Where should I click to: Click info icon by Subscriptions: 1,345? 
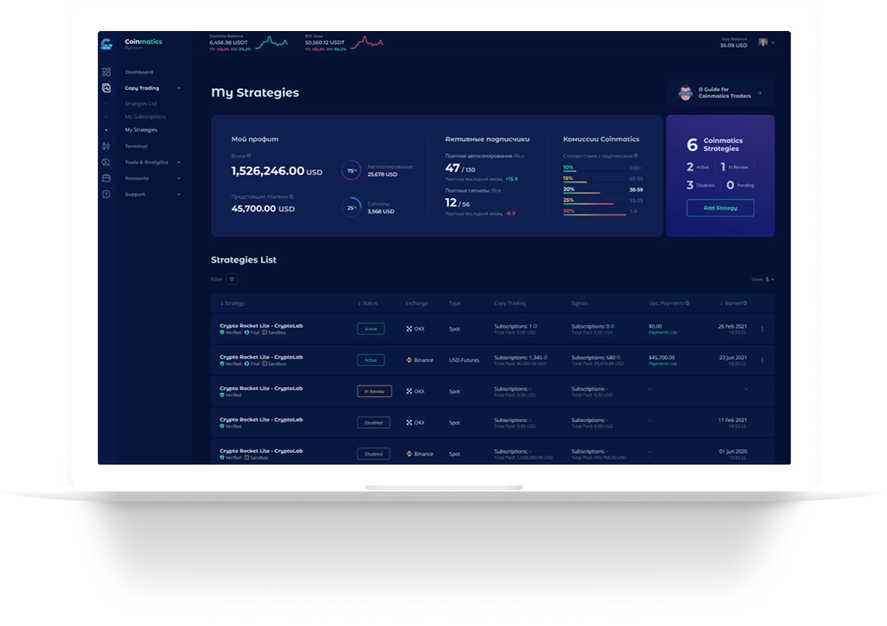(x=545, y=357)
